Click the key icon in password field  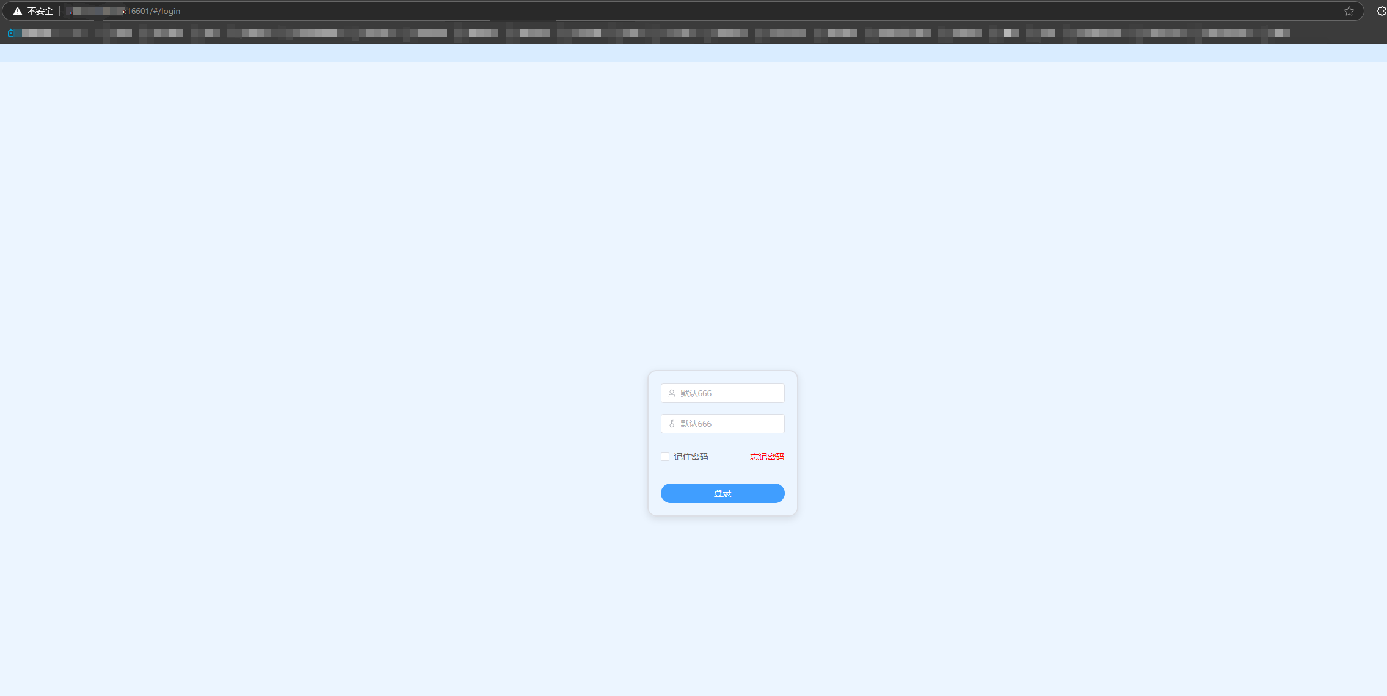(x=672, y=424)
